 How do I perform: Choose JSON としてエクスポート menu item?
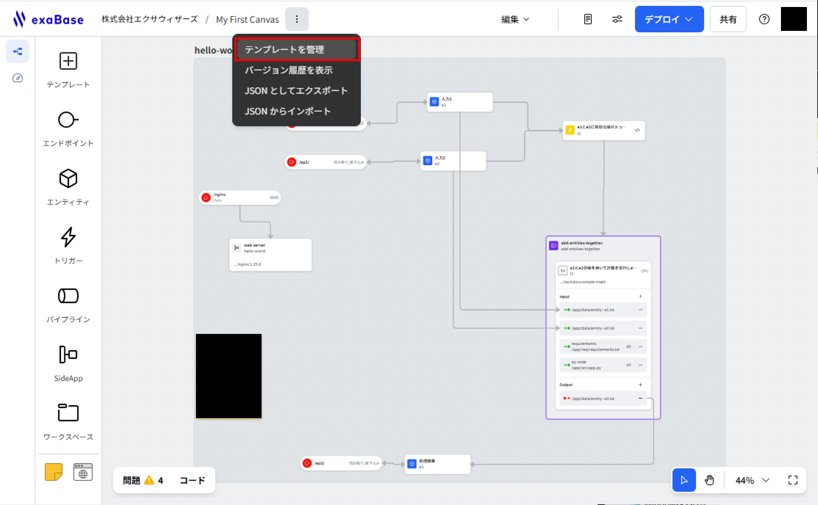point(296,91)
